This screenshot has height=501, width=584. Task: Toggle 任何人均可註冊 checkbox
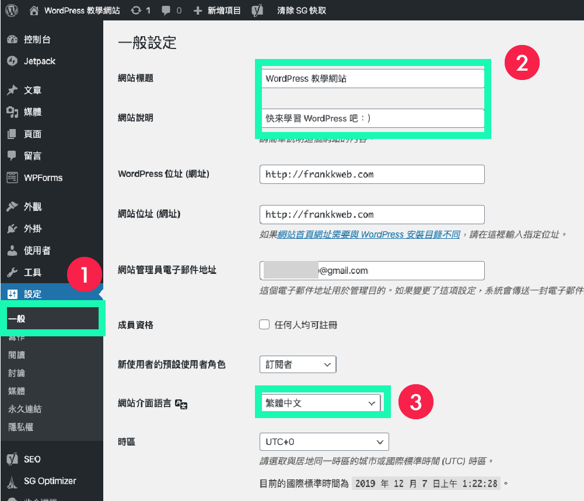tap(264, 325)
